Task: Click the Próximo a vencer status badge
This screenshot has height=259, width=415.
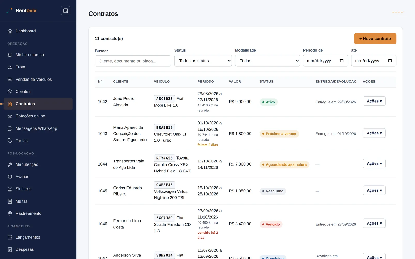Action: (279, 134)
